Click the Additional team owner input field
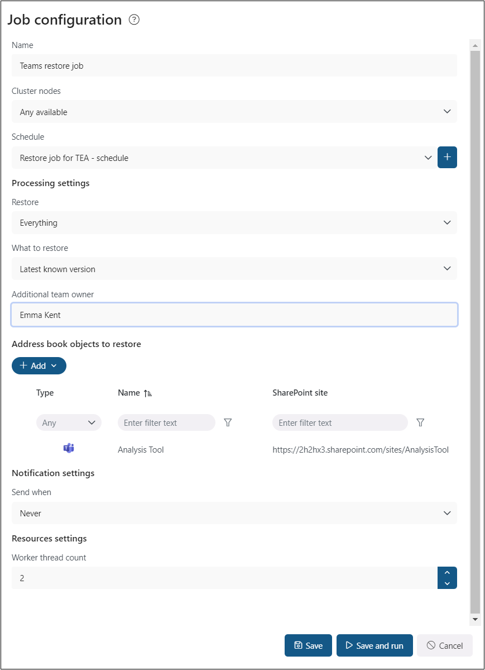The height and width of the screenshot is (670, 485). point(234,315)
